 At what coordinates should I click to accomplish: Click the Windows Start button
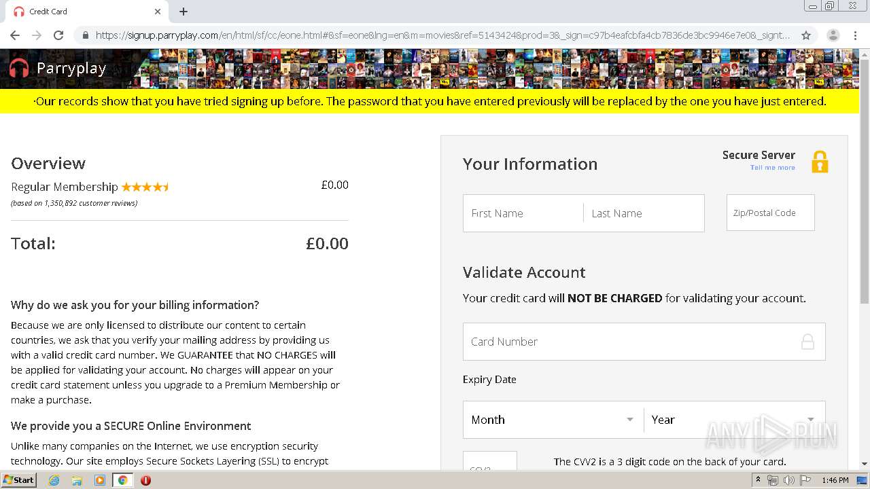pyautogui.click(x=19, y=480)
